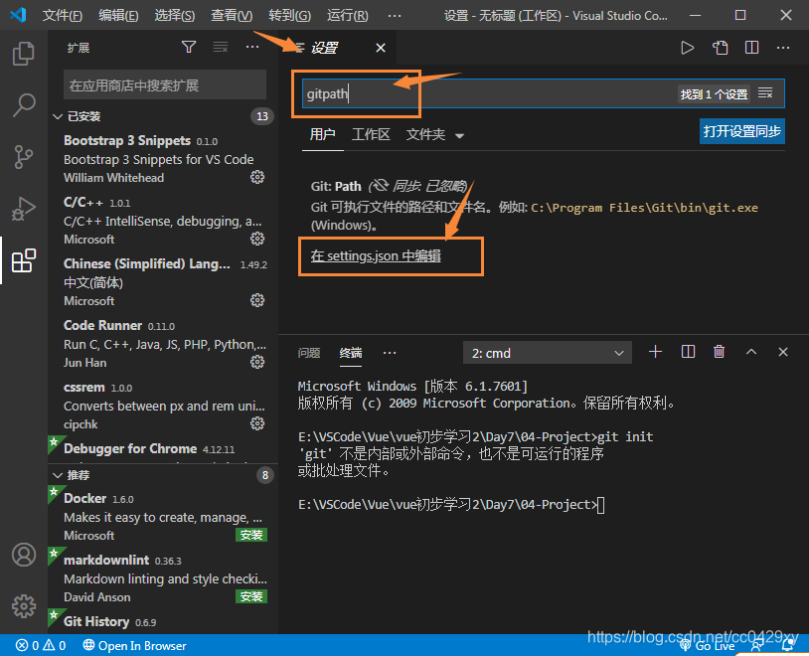Manage cssrem extension gear
The width and height of the screenshot is (809, 656).
[257, 423]
